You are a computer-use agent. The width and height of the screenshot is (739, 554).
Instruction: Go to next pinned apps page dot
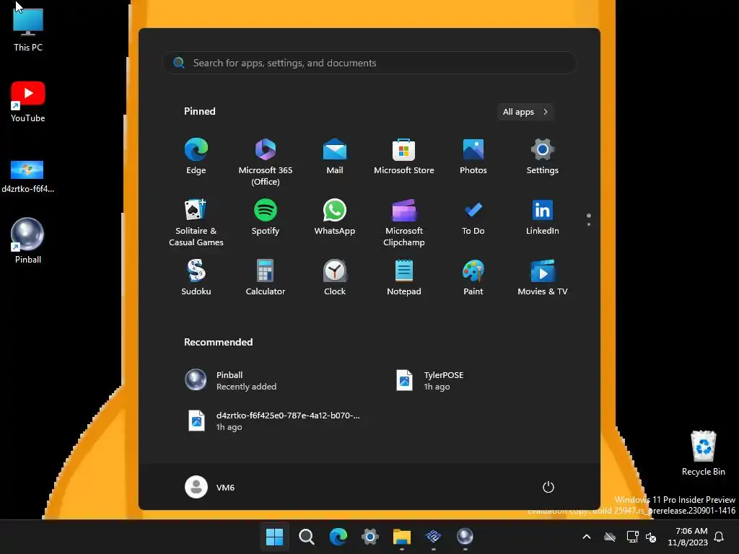click(x=589, y=224)
